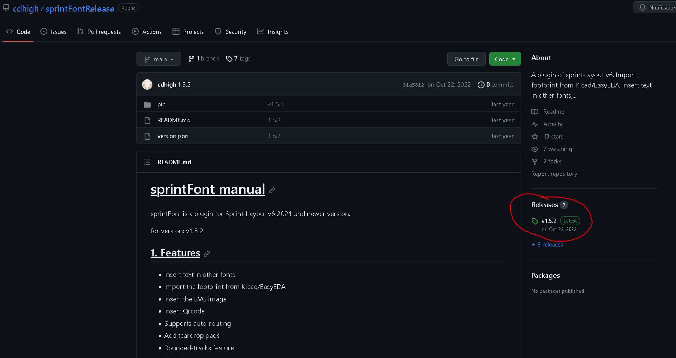The height and width of the screenshot is (358, 676).
Task: Open commit hash 31a5812
Action: (x=413, y=85)
